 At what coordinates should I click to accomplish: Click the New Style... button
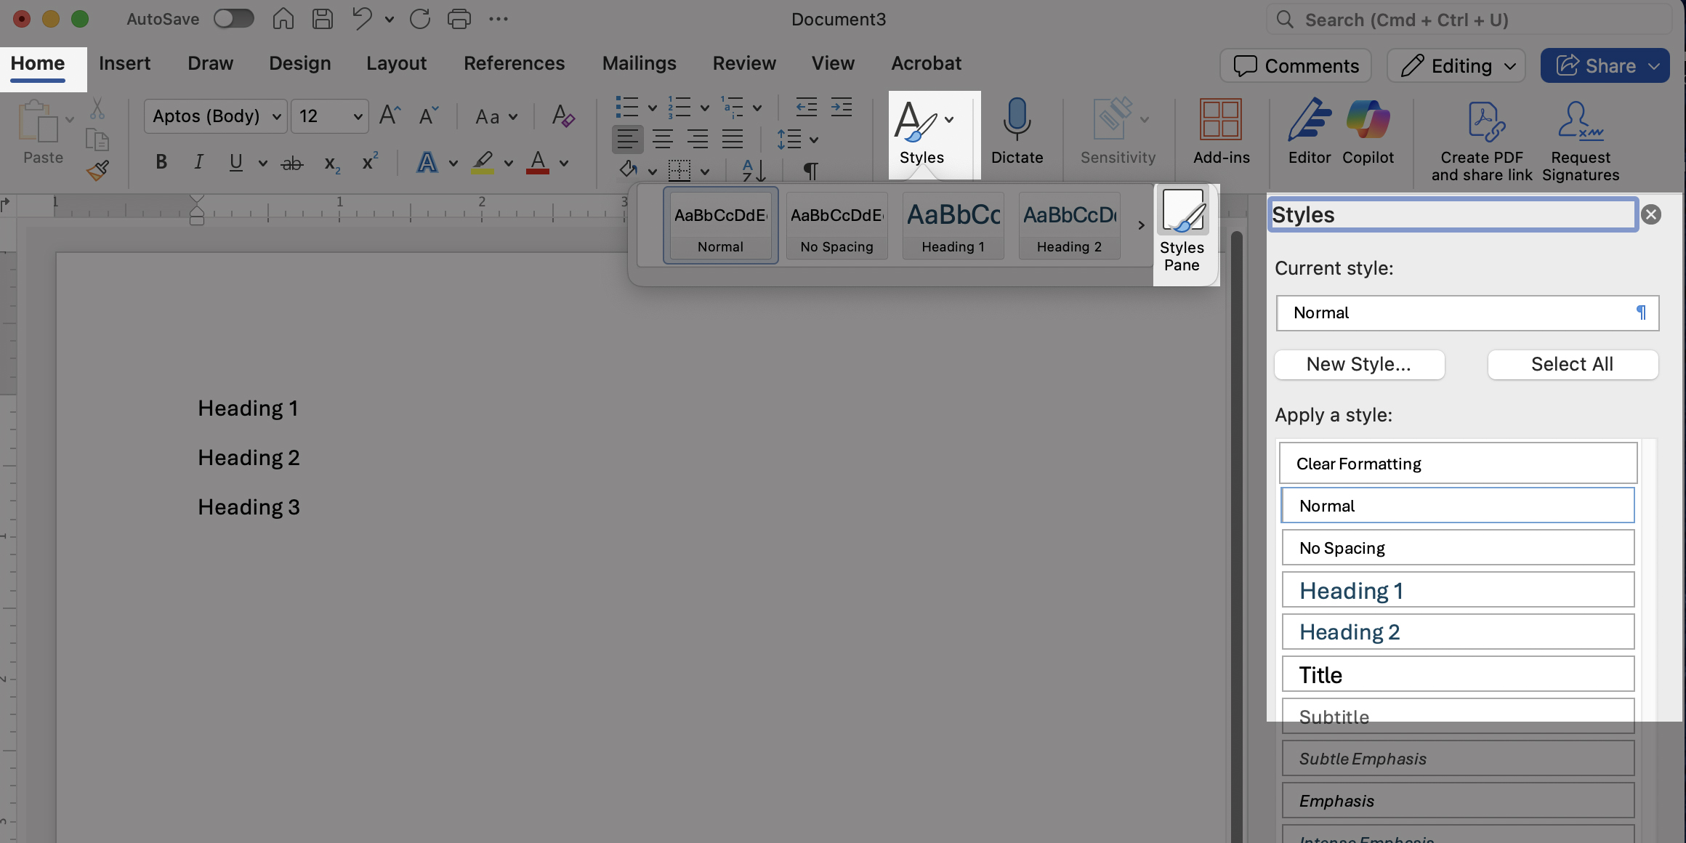1359,364
